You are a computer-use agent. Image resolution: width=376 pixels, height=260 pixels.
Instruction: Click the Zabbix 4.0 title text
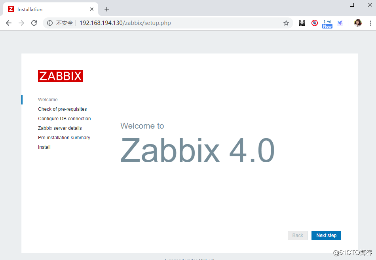coord(197,150)
